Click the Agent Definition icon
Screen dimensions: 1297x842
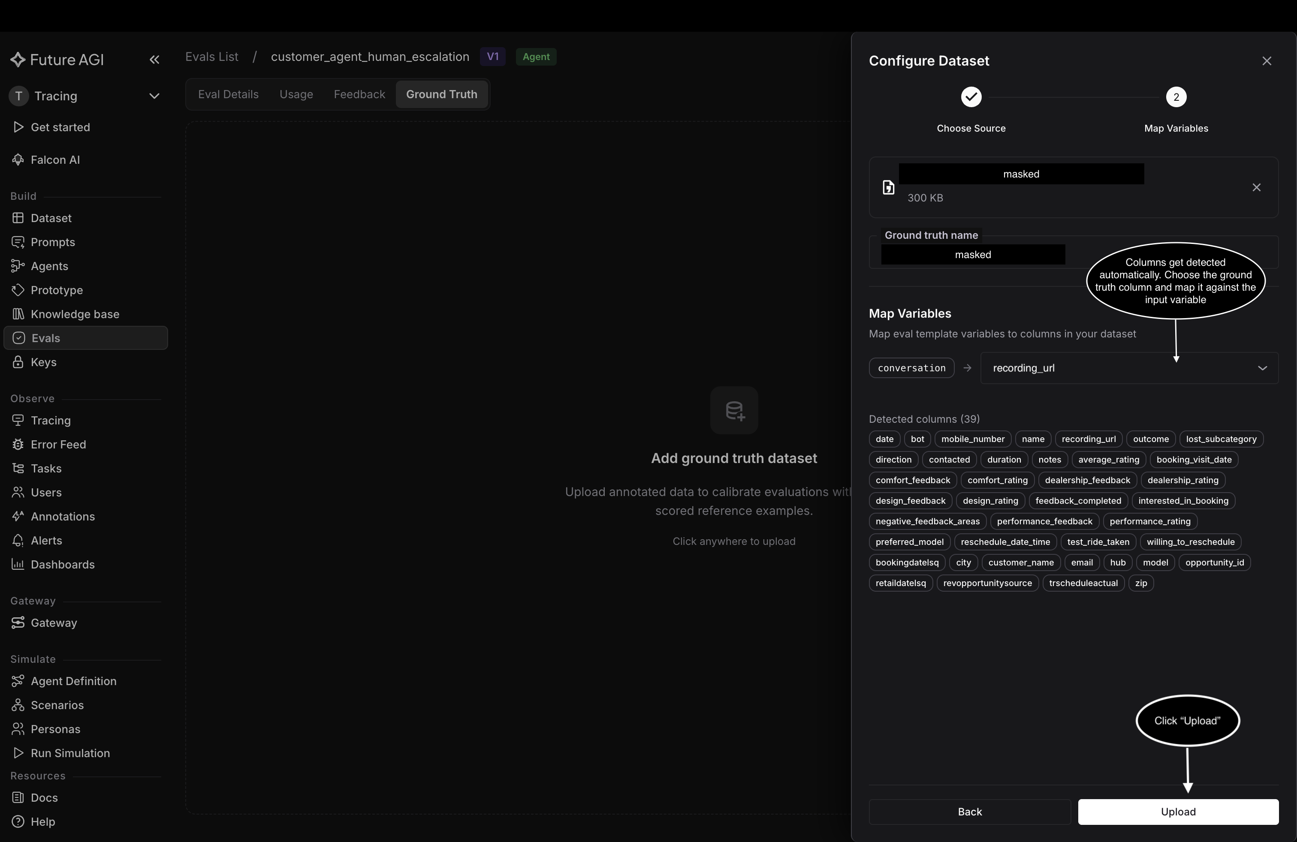coord(18,681)
